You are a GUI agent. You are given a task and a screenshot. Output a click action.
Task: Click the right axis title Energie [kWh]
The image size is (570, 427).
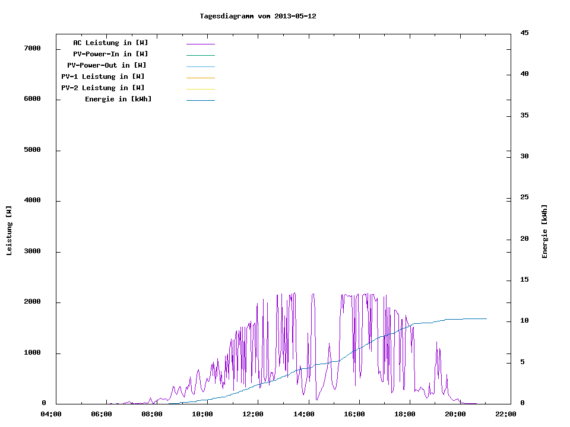click(544, 231)
